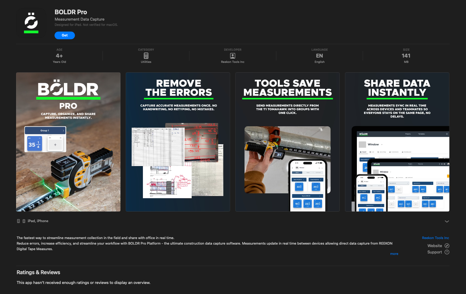Open the Tools Save Measurements screenshot
Screen dimensions: 466x294
pyautogui.click(x=287, y=142)
